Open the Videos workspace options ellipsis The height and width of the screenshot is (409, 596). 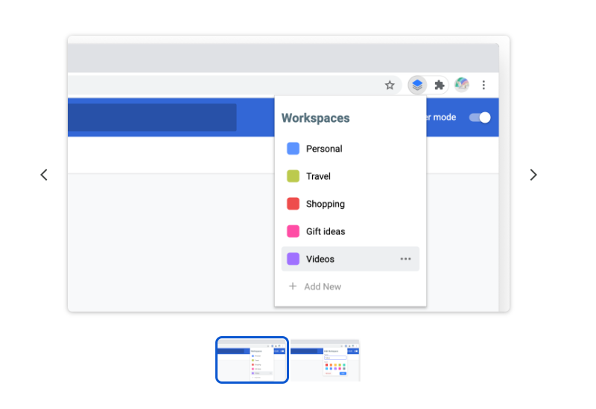[405, 259]
